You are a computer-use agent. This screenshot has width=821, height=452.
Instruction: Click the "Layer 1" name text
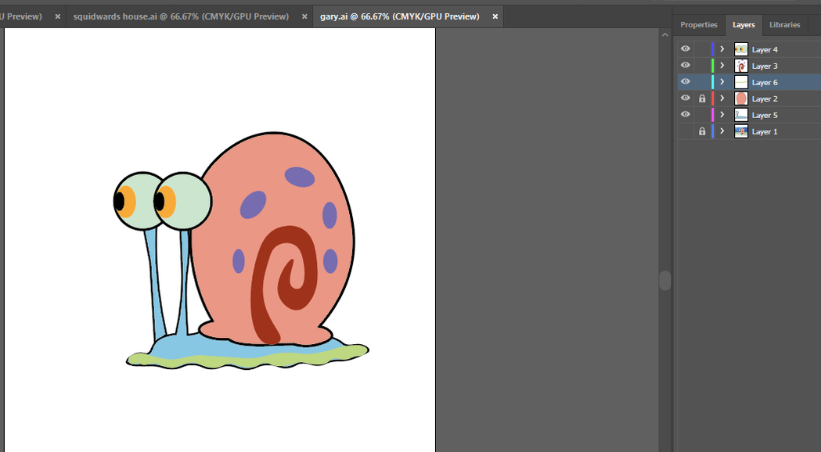pos(765,131)
